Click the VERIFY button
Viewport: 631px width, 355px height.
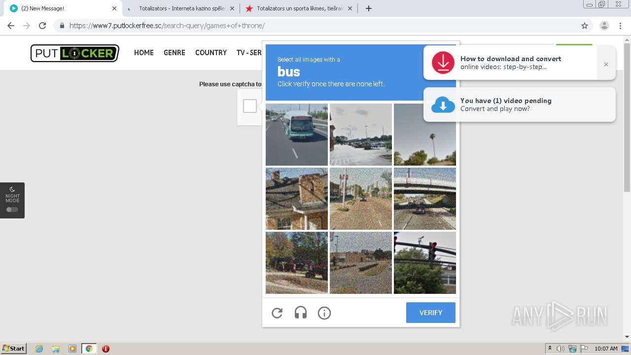tap(431, 313)
